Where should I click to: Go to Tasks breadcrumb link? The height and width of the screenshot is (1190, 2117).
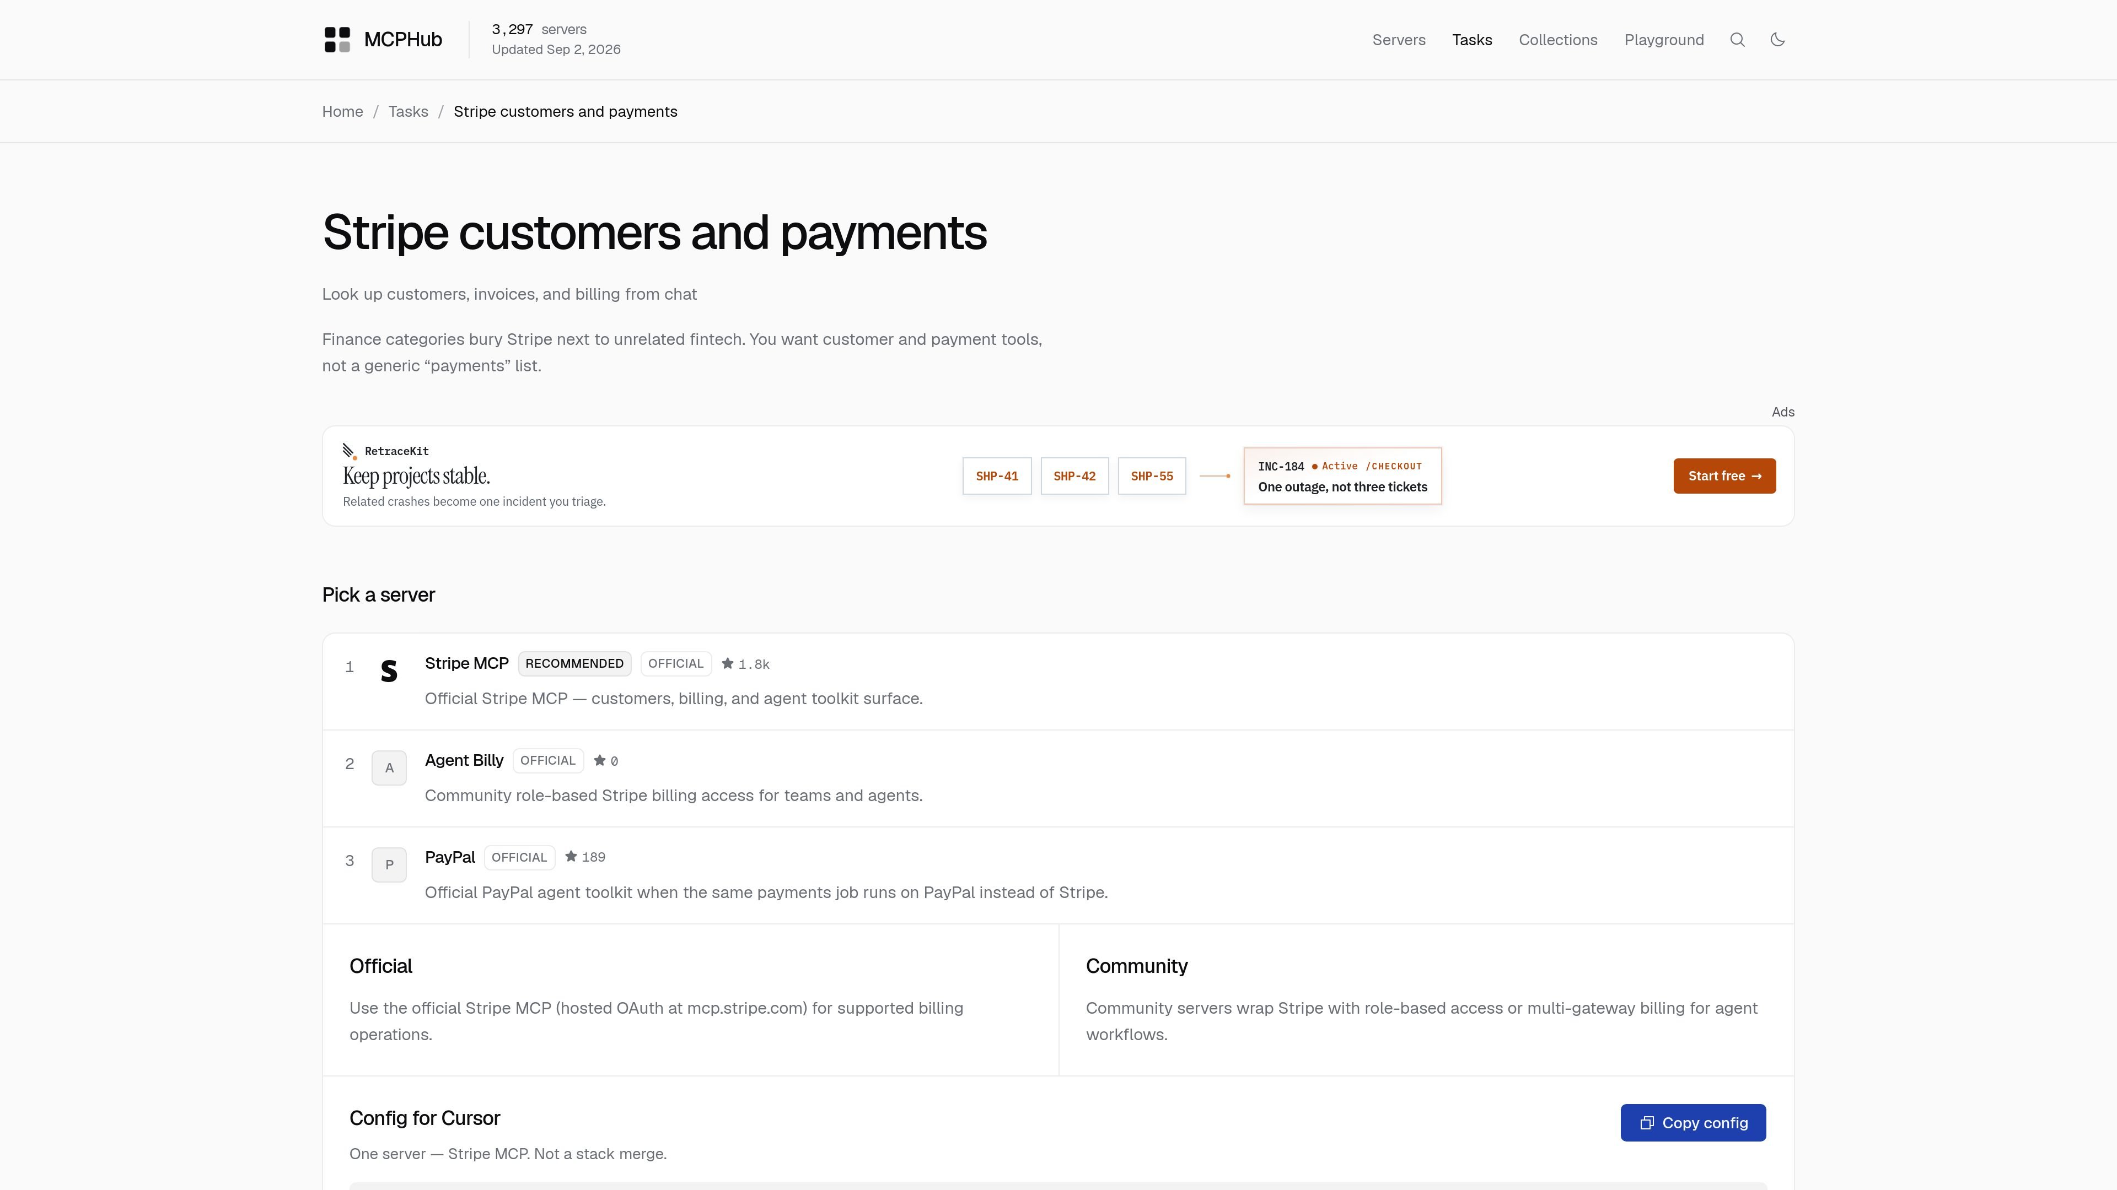point(409,112)
